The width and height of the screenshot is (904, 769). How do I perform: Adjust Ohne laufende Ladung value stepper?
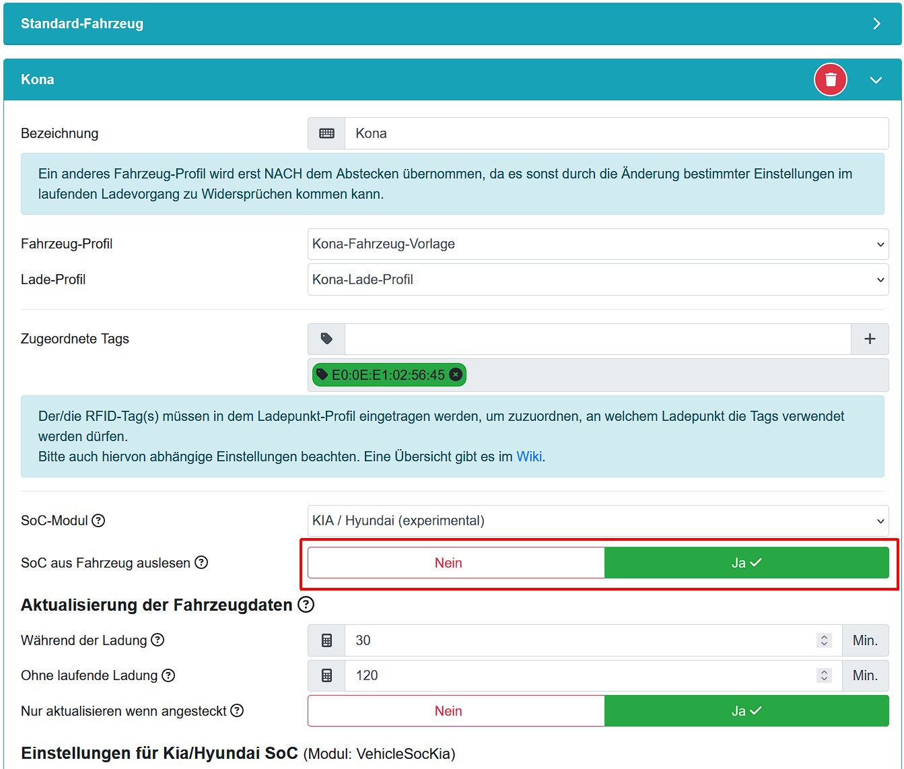pyautogui.click(x=824, y=675)
